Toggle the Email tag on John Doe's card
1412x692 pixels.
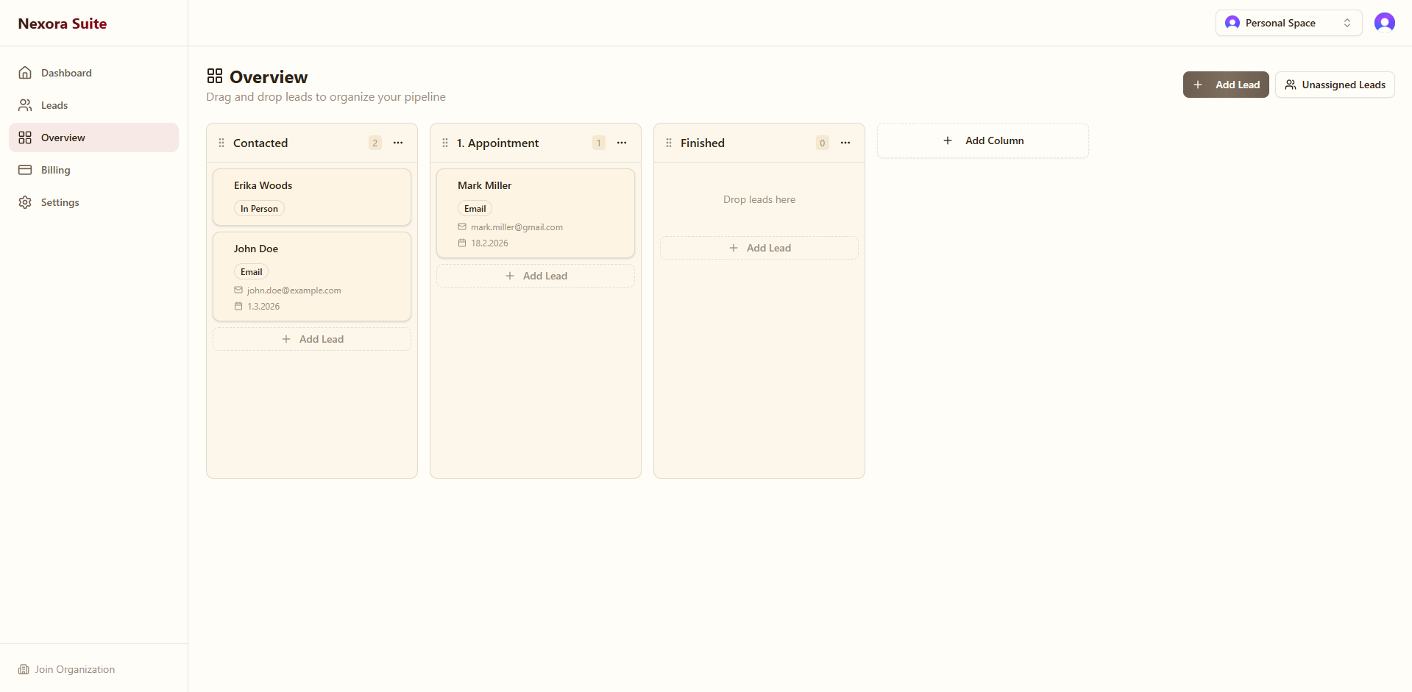point(251,271)
